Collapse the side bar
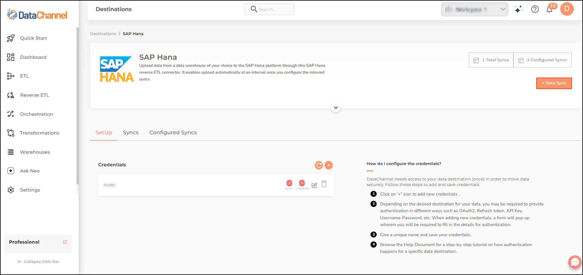This screenshot has height=275, width=583. tap(38, 261)
